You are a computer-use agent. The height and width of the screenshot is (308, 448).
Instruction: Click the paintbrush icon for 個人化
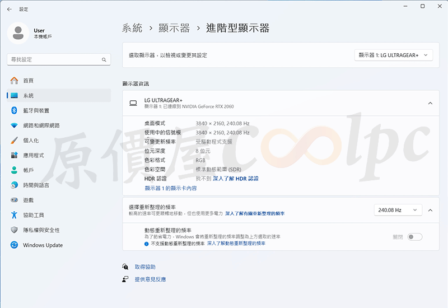click(14, 141)
